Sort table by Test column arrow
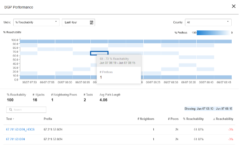The image size is (243, 145). tap(13, 119)
